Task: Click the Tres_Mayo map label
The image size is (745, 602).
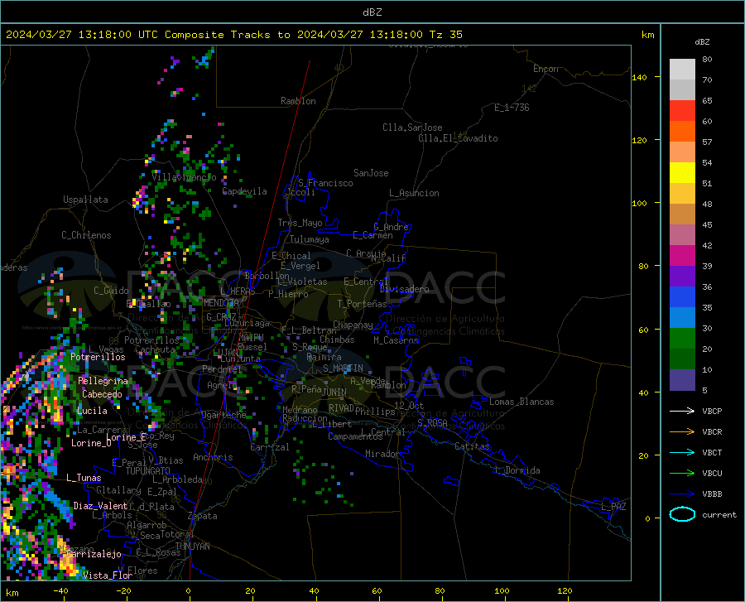Action: click(300, 223)
